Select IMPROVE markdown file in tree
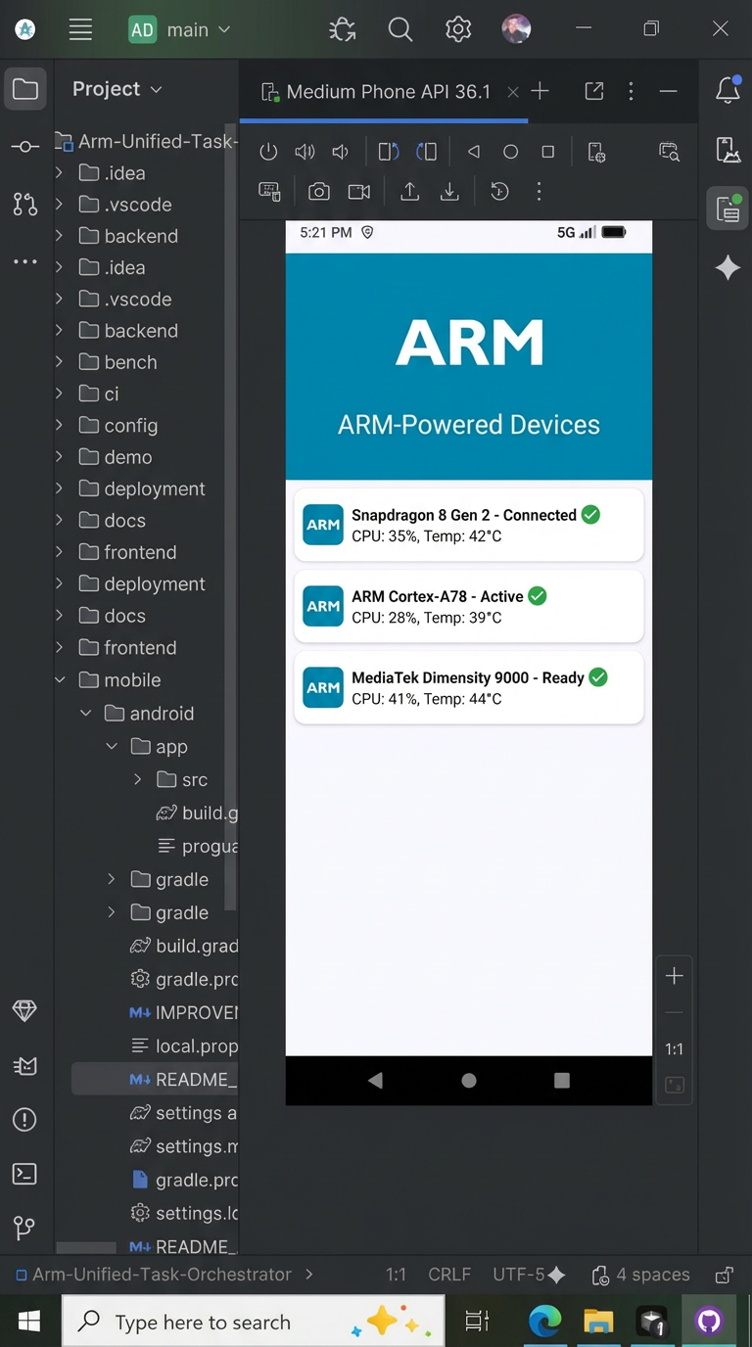Screen dimensions: 752x1347 click(183, 1012)
